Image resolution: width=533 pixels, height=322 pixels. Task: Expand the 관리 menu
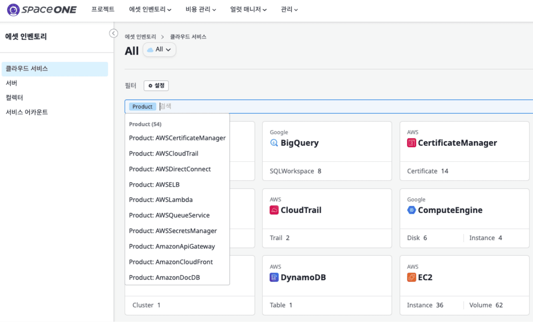click(x=289, y=9)
